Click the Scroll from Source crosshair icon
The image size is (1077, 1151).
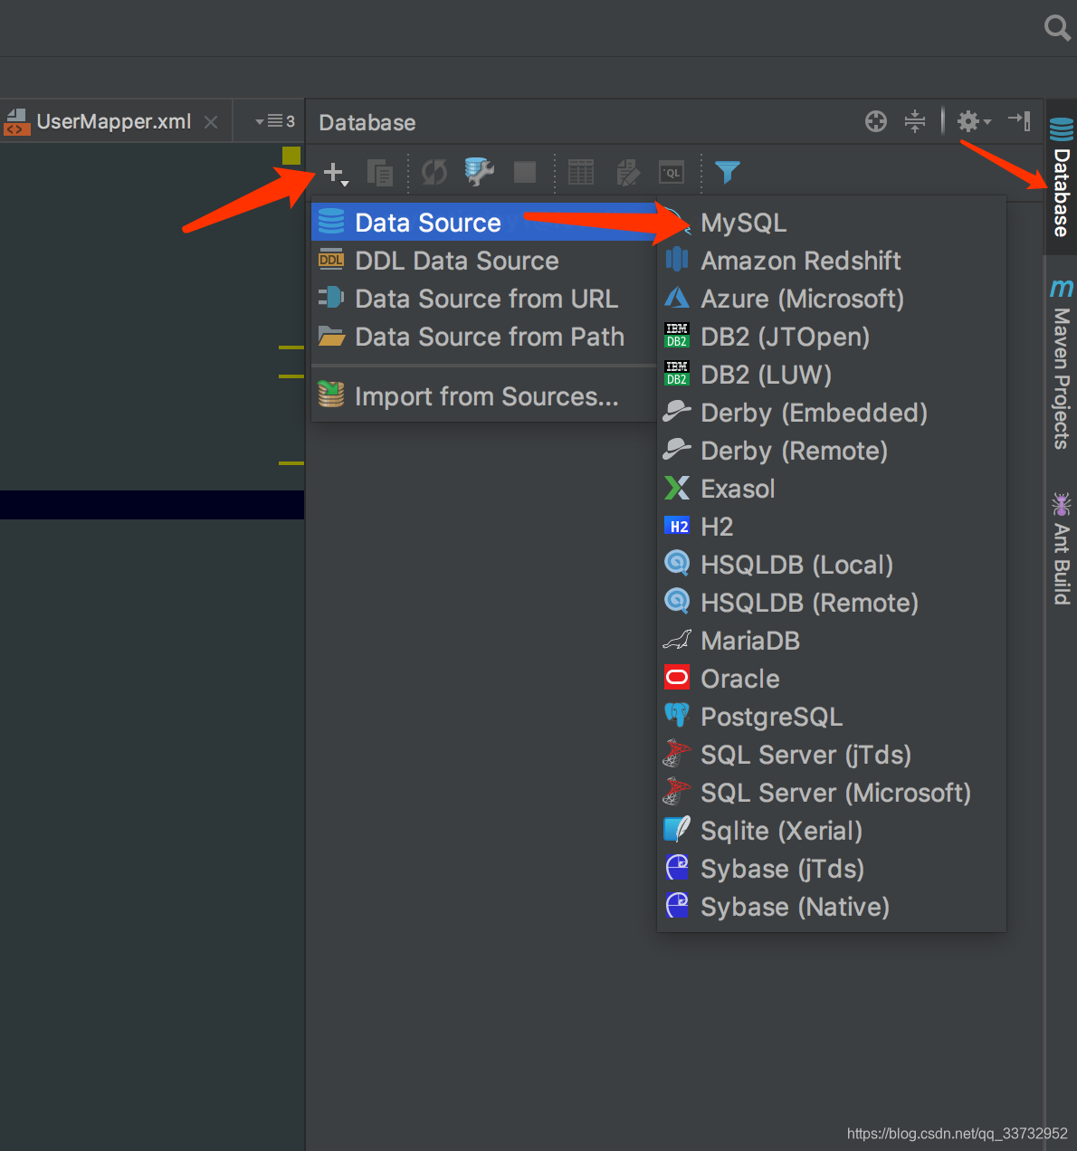point(875,120)
